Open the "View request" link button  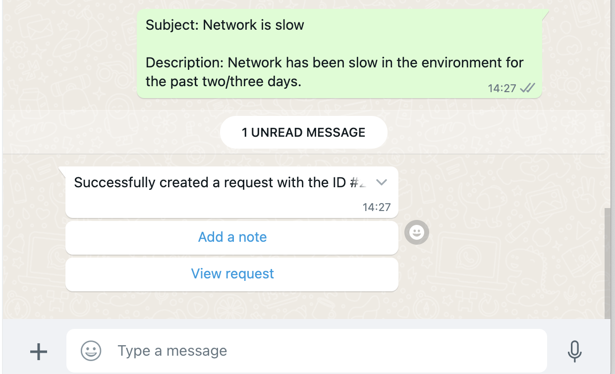[232, 274]
